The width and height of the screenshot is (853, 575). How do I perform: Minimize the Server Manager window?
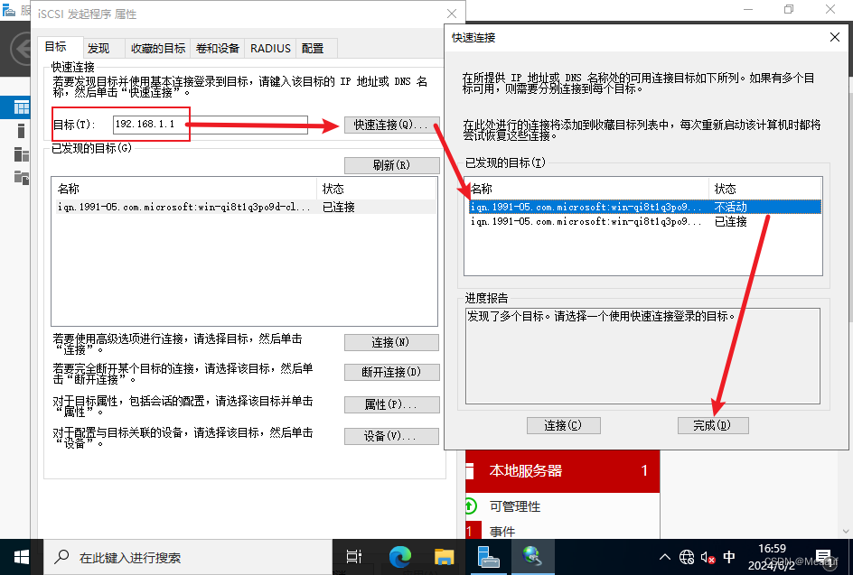tap(748, 9)
